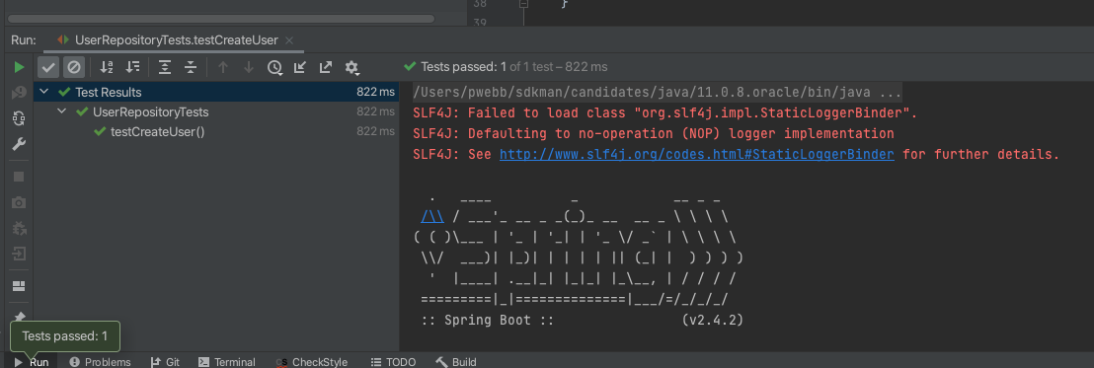This screenshot has width=1094, height=368.
Task: Click Restore Layout icon
Action: tap(19, 286)
